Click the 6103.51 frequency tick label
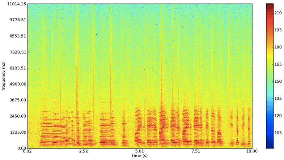The width and height of the screenshot is (284, 160). coord(18,68)
